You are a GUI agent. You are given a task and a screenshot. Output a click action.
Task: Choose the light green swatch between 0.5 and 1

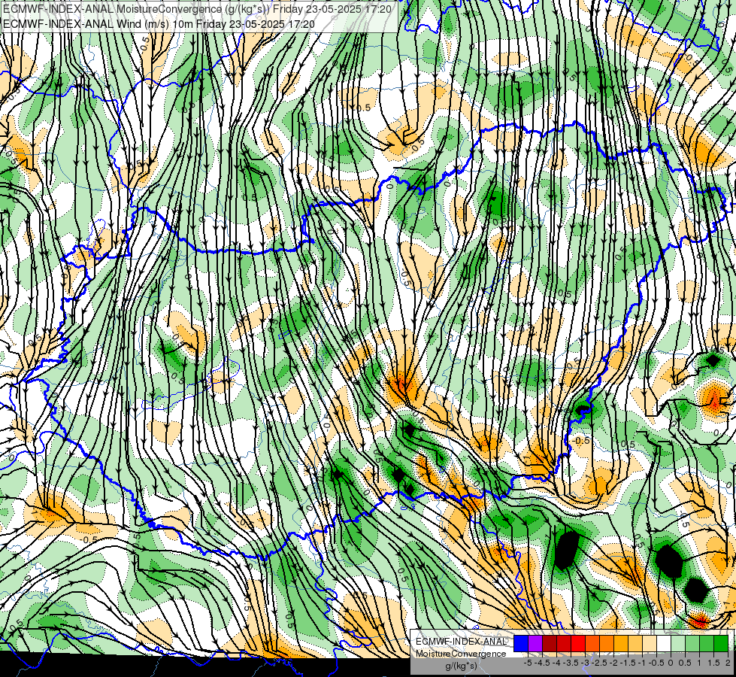(692, 643)
